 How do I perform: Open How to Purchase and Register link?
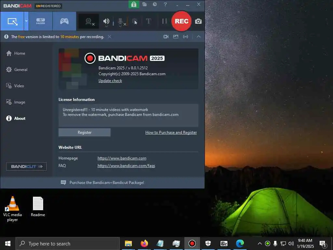pyautogui.click(x=171, y=132)
